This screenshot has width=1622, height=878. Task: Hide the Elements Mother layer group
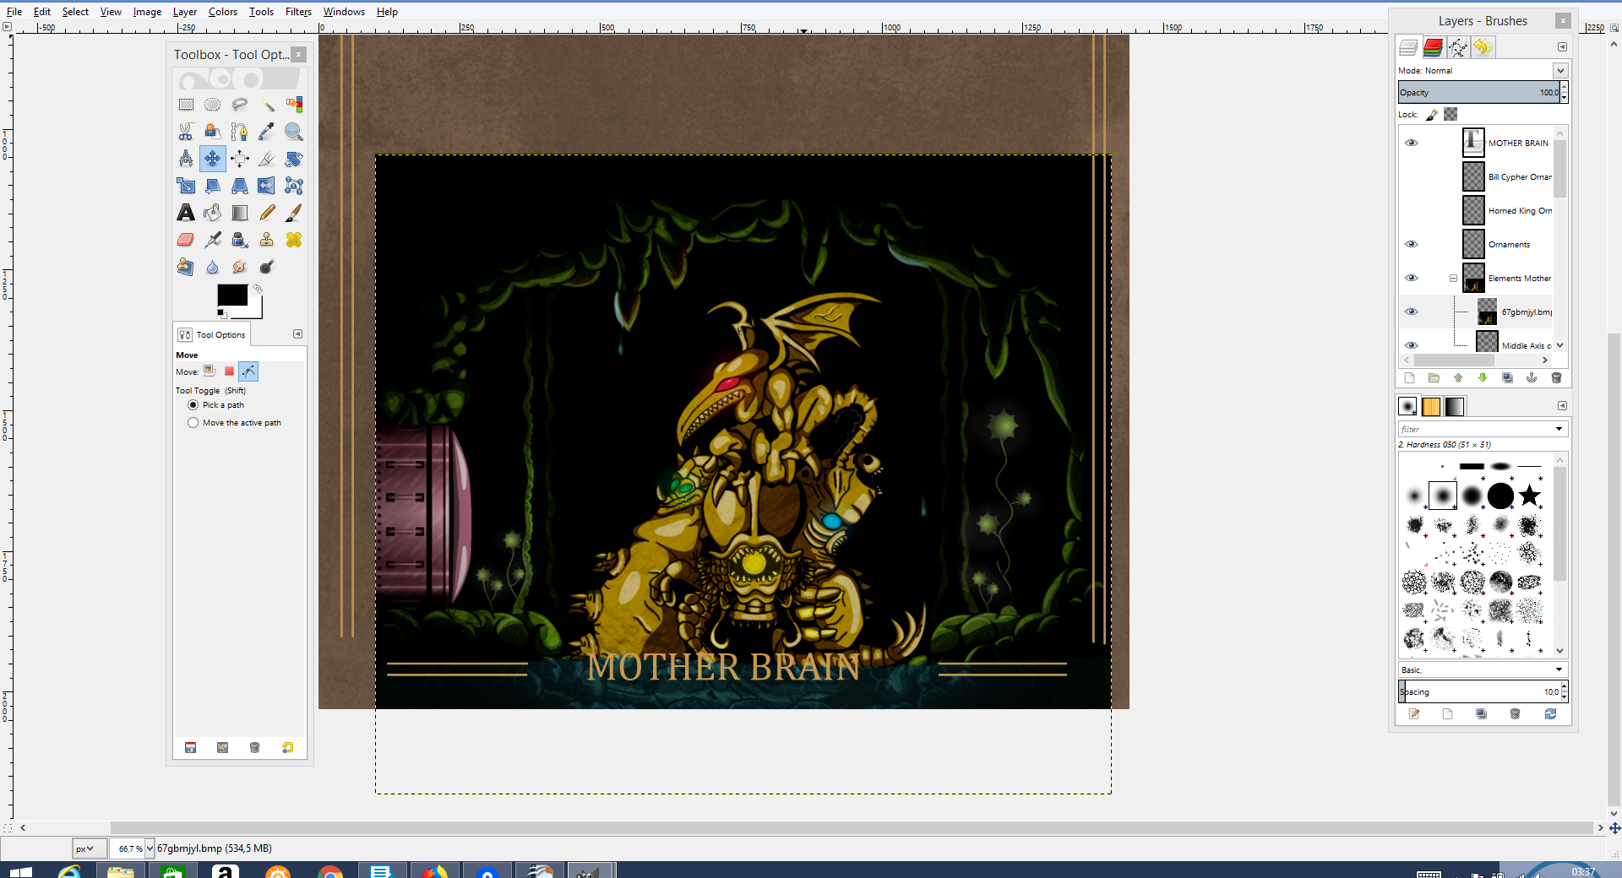point(1411,278)
